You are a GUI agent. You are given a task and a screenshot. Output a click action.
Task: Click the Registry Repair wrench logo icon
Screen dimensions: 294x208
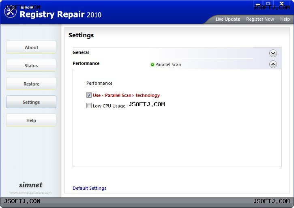click(10, 12)
